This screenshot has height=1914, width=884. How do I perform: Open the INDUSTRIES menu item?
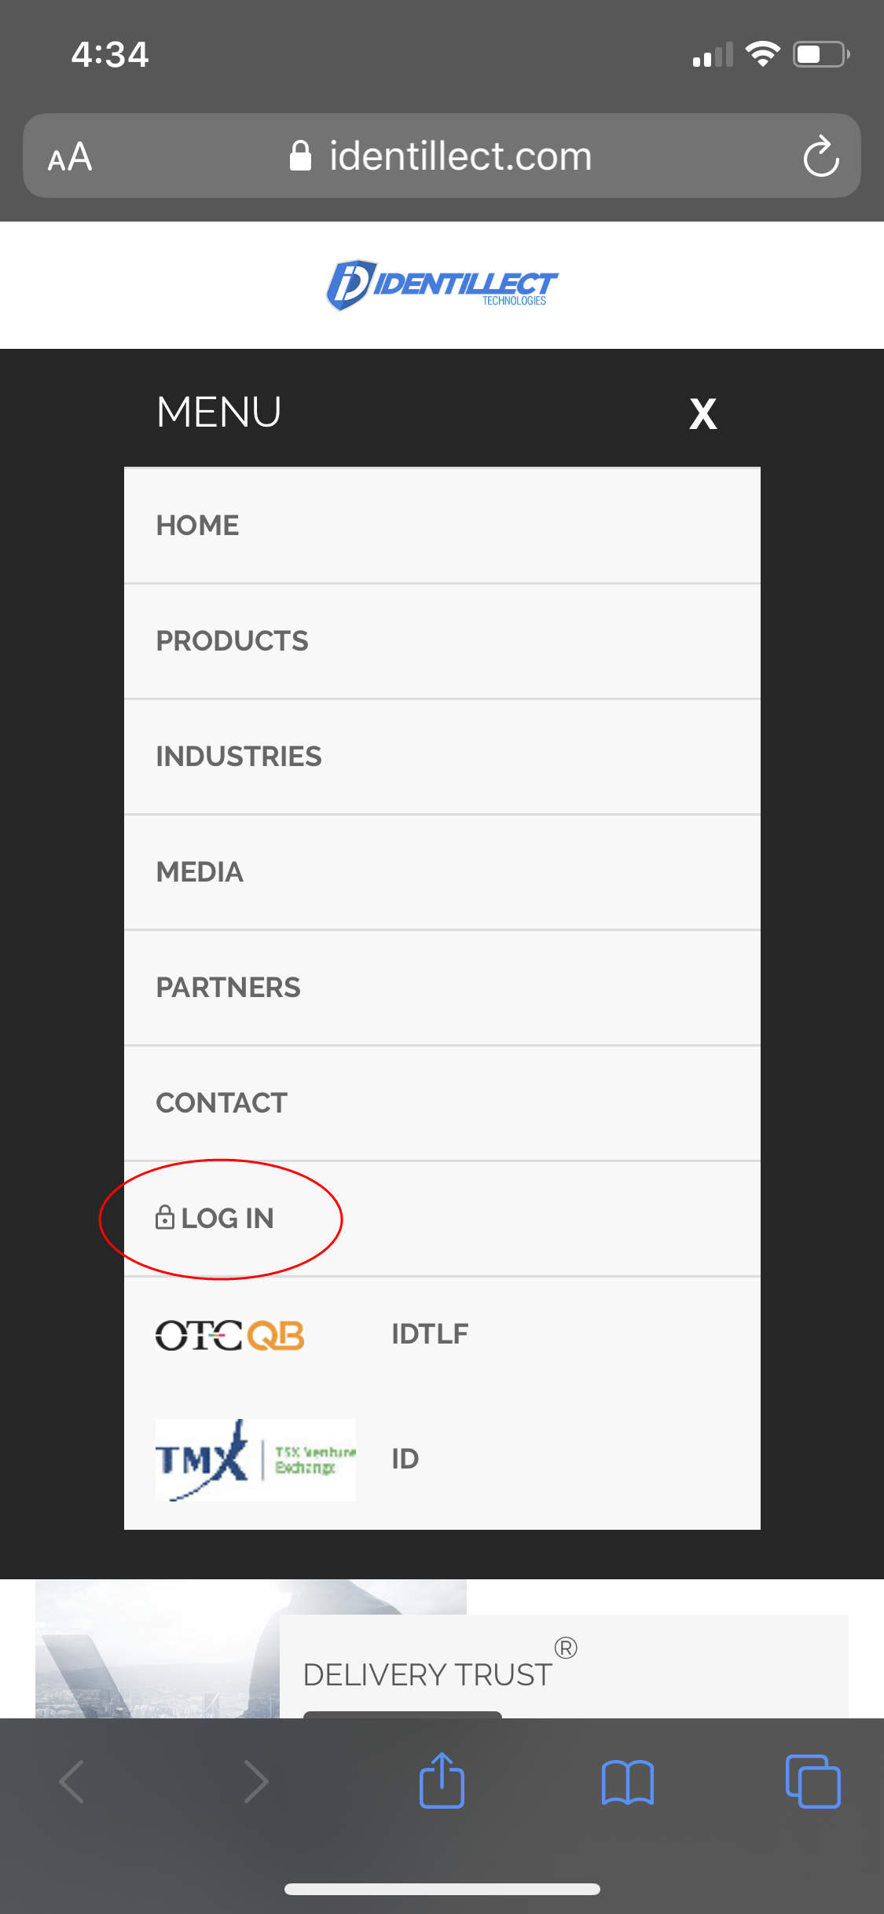pos(442,757)
